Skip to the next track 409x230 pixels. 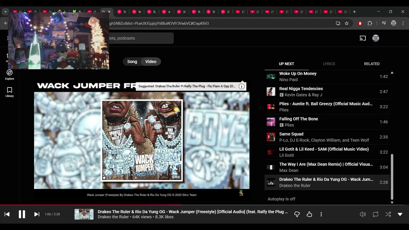pos(37,214)
